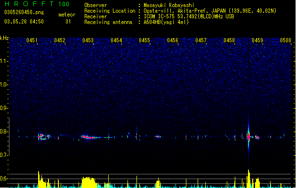Viewport: 296px width, 188px height.
Task: Click the tall yellow power peak near 0459
Action: 248,179
